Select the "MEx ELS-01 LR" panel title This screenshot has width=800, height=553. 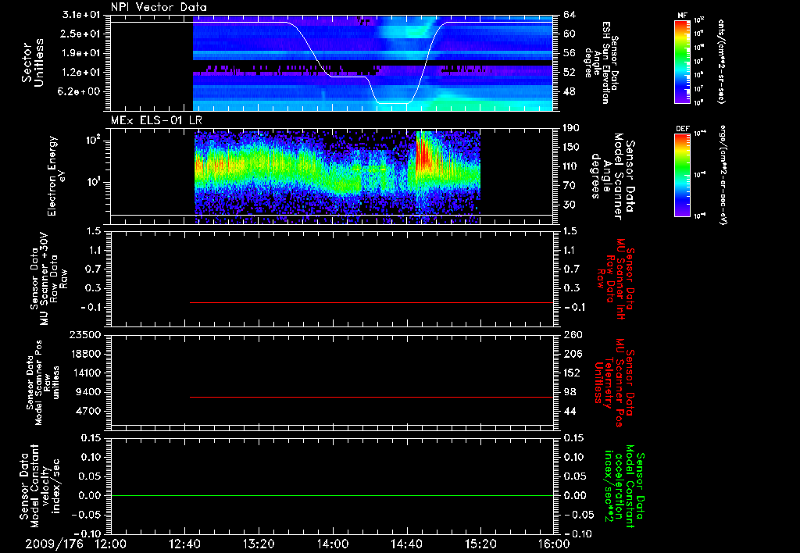pyautogui.click(x=155, y=120)
